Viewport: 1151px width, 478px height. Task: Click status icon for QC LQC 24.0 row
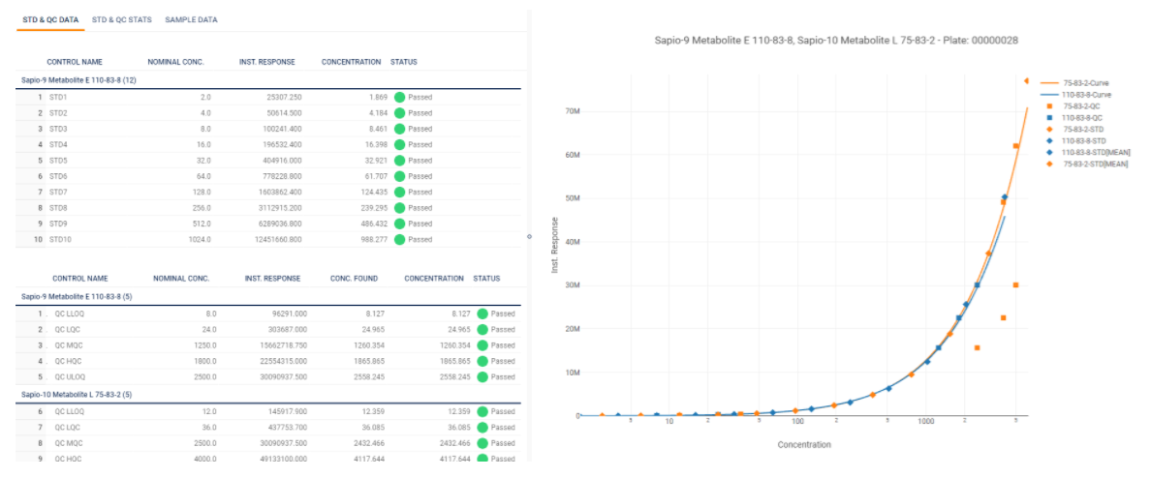tap(482, 329)
